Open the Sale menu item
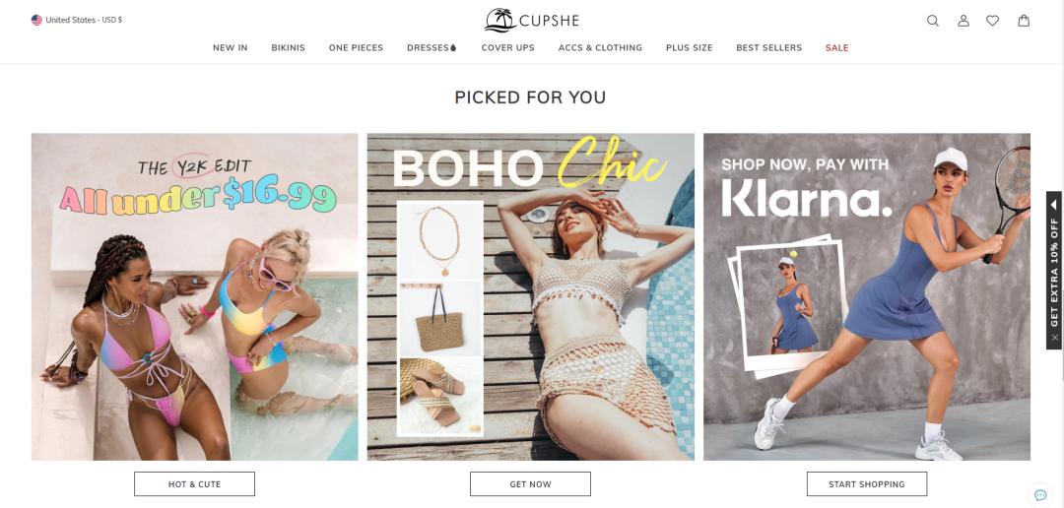The height and width of the screenshot is (508, 1064). pos(836,47)
